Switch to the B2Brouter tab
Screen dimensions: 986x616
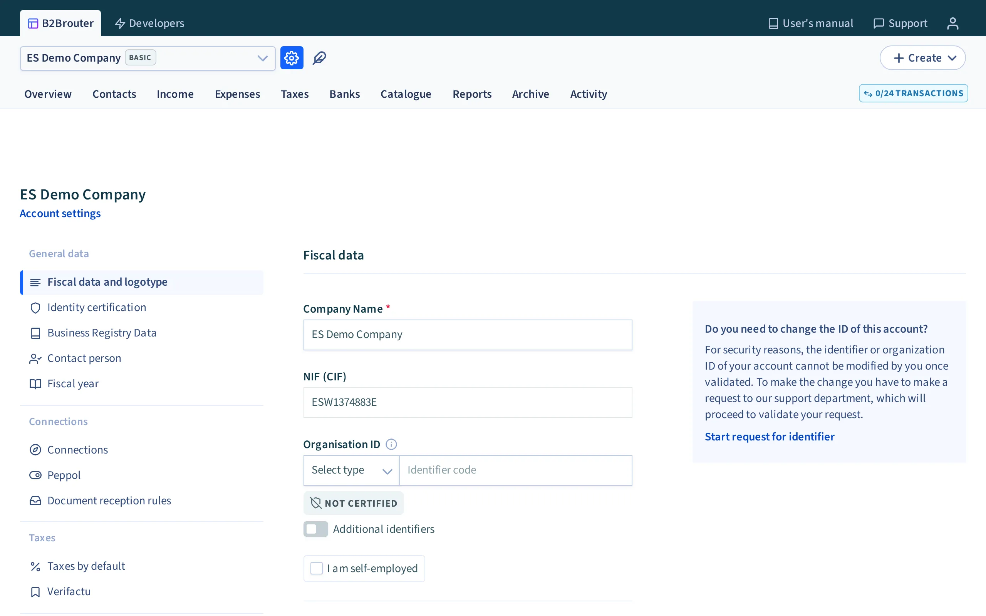point(60,23)
